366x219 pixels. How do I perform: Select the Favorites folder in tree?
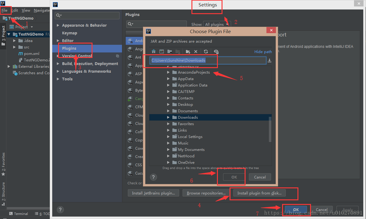186,124
